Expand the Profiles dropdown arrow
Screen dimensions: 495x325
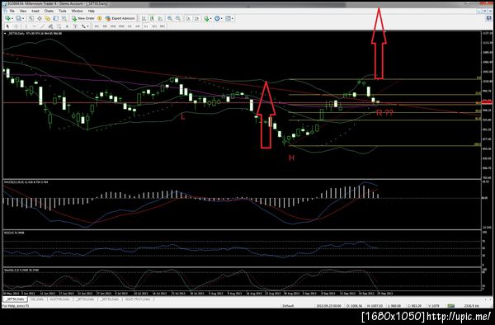23,18
